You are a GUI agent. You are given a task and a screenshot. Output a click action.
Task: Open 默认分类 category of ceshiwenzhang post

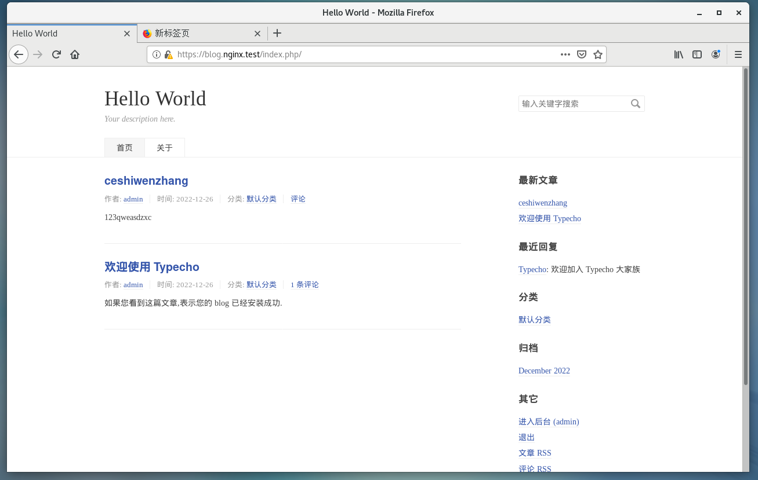click(262, 199)
